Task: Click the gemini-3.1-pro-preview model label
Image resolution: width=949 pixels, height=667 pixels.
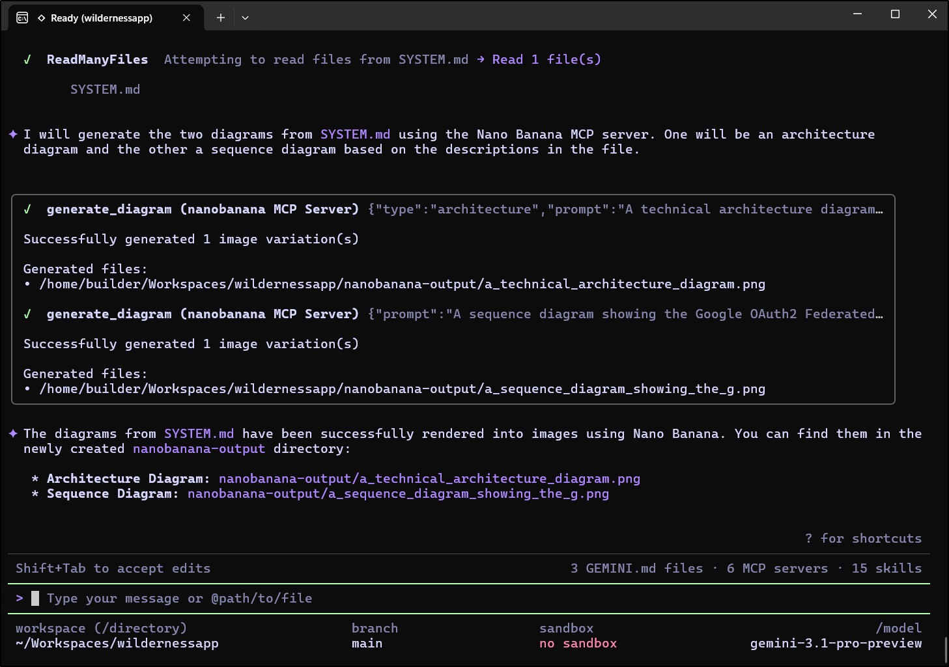Action: pyautogui.click(x=836, y=644)
